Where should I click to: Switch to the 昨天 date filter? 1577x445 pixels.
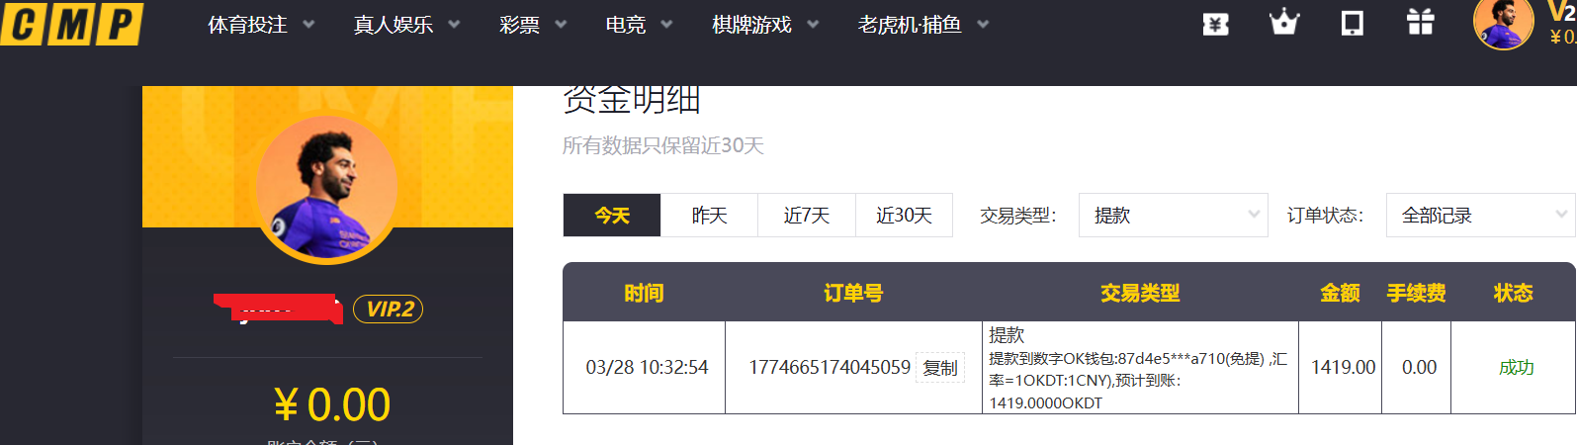[709, 216]
